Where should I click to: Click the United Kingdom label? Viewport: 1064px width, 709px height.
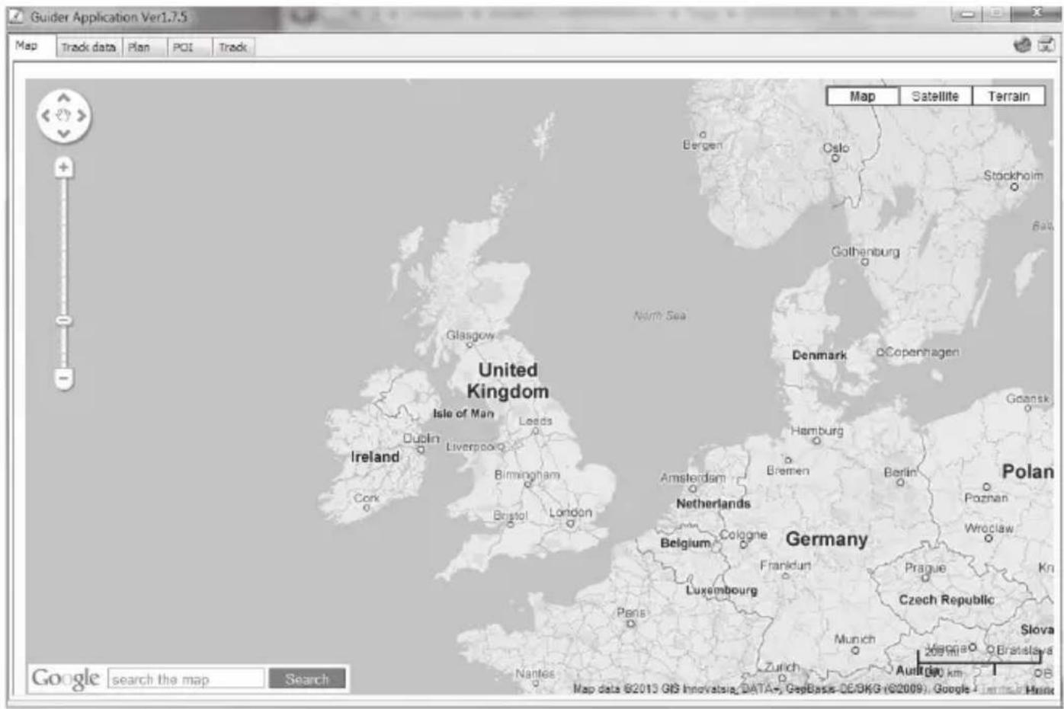[x=508, y=381]
